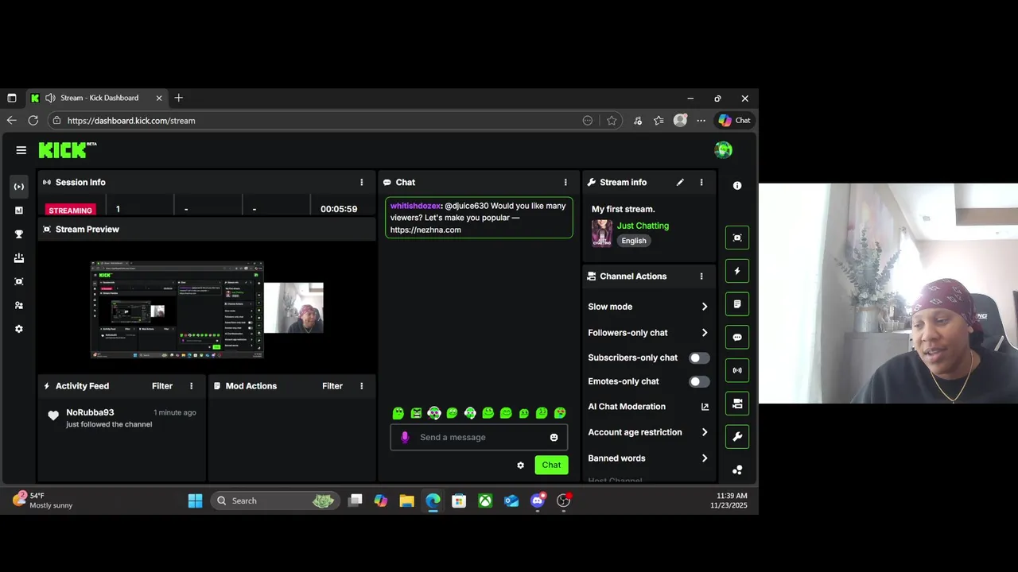Click the Stream Preview video thumbnail

[207, 309]
